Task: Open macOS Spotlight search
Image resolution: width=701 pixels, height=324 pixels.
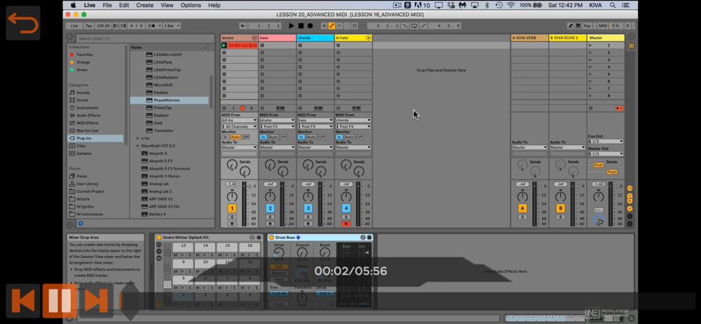Action: [x=612, y=5]
